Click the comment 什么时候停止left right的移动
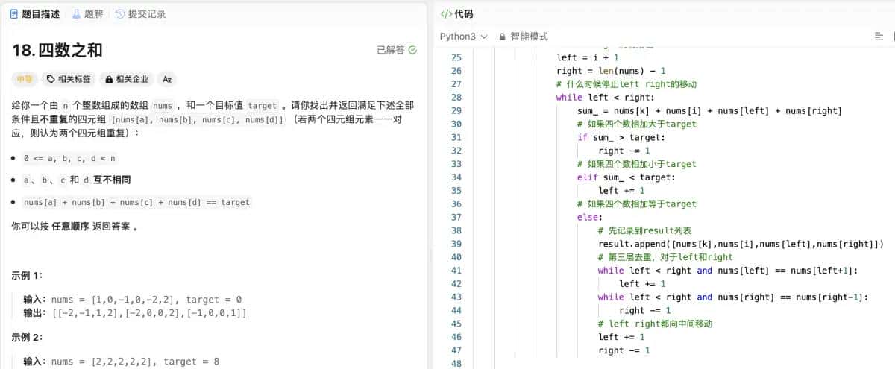Screen dimensions: 895x369 coord(626,84)
